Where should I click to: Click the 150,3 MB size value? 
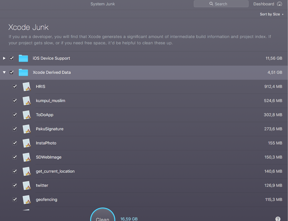pos(273,157)
